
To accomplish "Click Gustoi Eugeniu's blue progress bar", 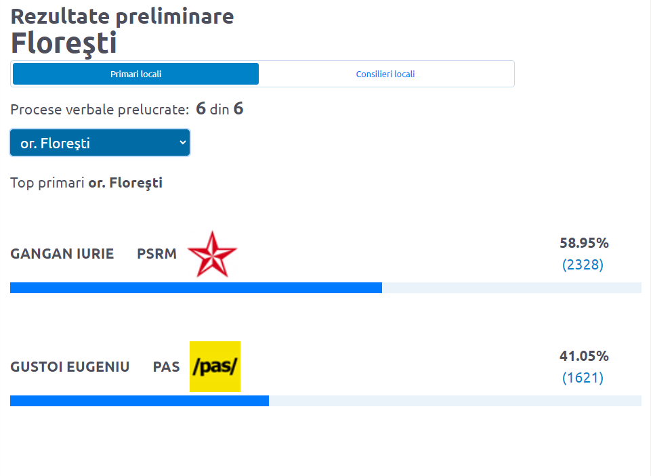I will (140, 400).
